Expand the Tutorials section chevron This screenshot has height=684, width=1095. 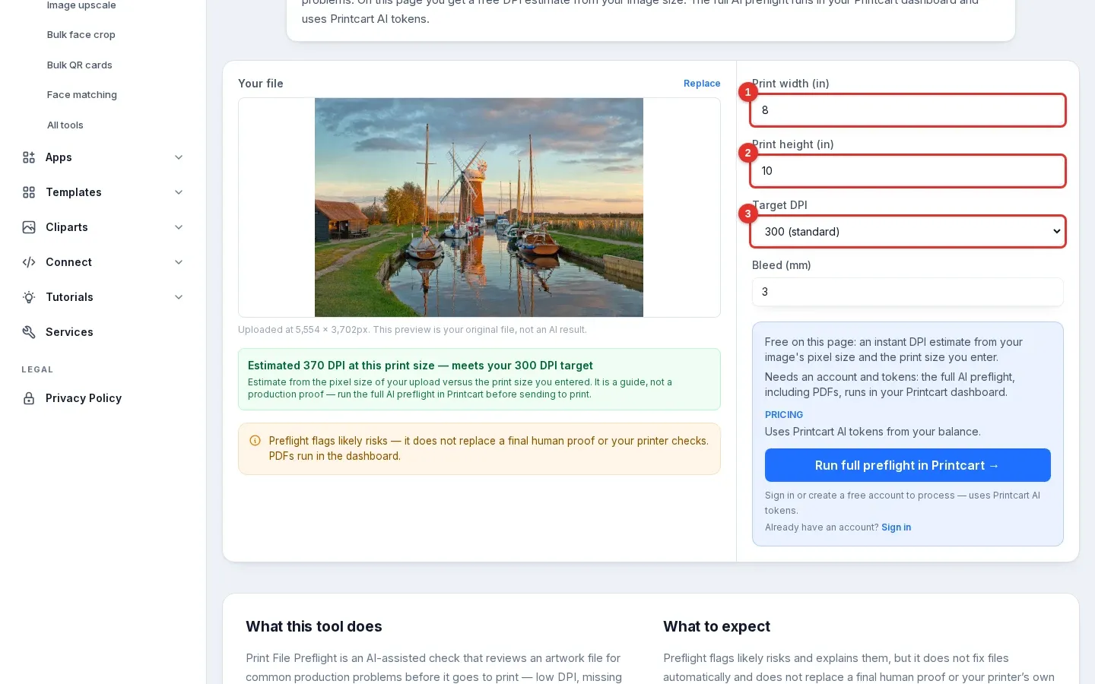(179, 297)
